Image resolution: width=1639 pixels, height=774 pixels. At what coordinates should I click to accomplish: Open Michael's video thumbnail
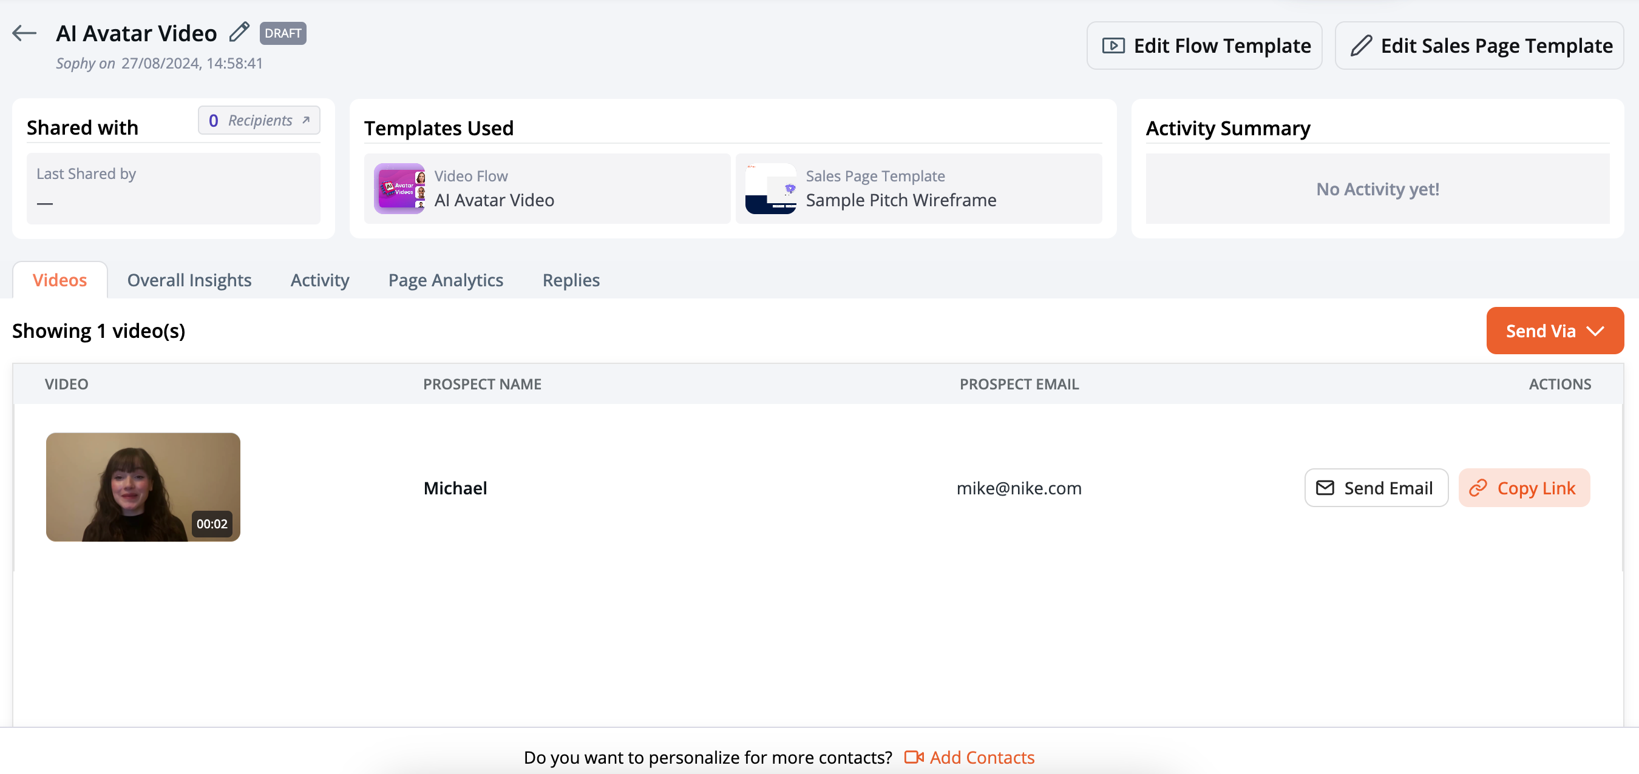(143, 487)
